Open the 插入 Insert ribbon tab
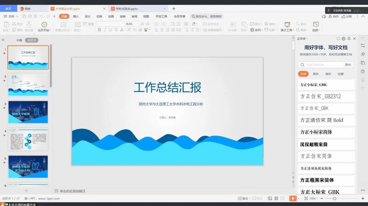Screen dimensions: 368x206 click(76, 16)
